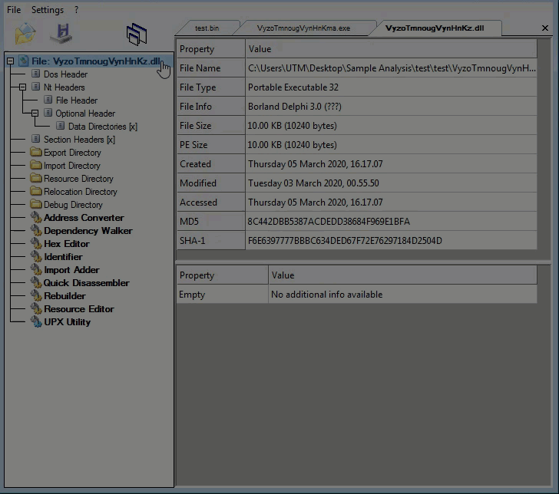This screenshot has height=494, width=559.
Task: Click the Import Directory folder icon
Action: point(35,165)
